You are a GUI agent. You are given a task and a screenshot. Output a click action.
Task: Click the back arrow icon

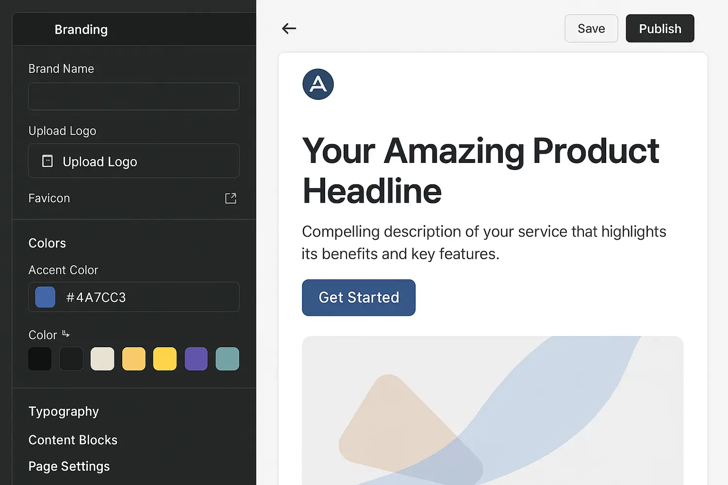click(x=289, y=29)
